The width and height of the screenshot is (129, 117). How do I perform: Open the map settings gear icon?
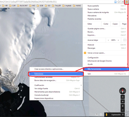coord(101,114)
